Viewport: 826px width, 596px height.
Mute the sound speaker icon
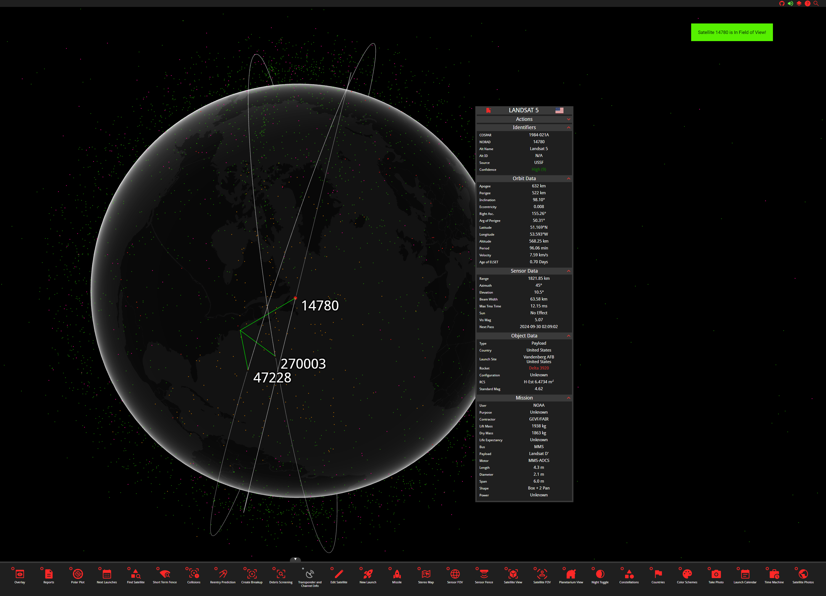click(x=790, y=3)
